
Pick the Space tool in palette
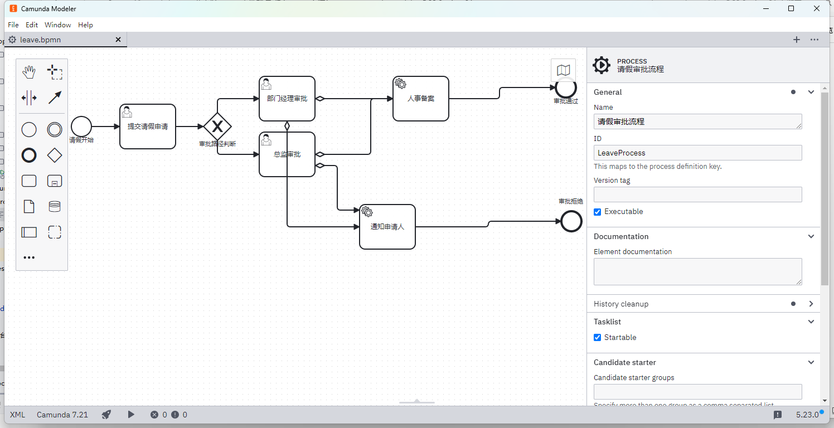[x=29, y=98]
